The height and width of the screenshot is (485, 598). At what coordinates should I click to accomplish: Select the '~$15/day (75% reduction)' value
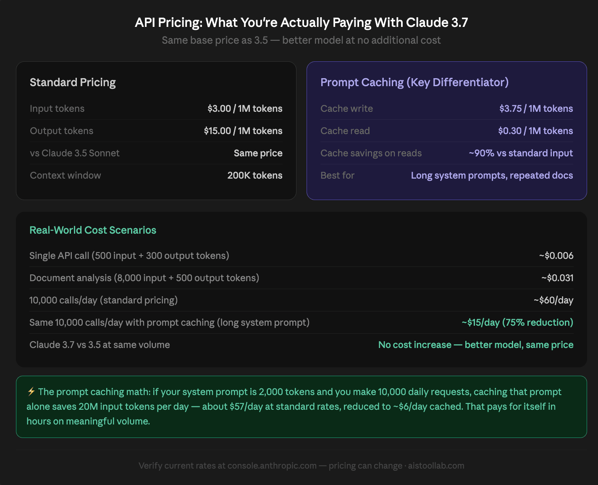point(517,322)
